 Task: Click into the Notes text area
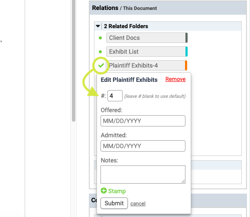coord(143,175)
